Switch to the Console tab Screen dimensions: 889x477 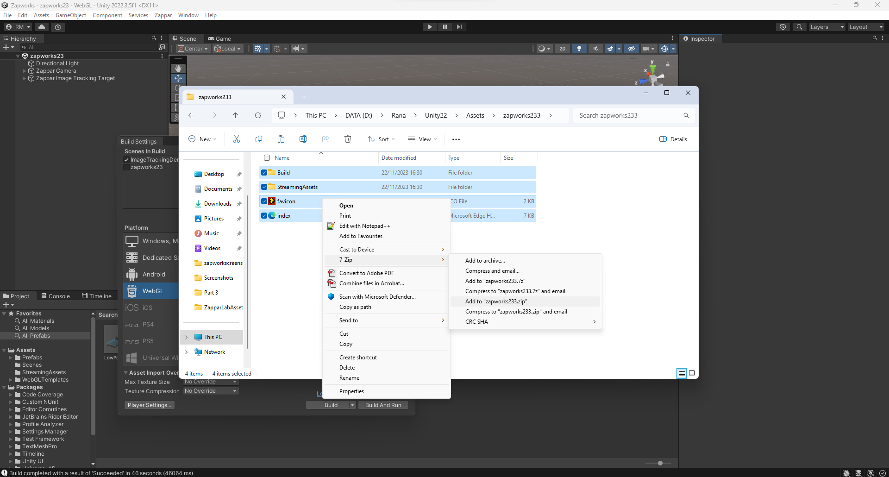56,296
